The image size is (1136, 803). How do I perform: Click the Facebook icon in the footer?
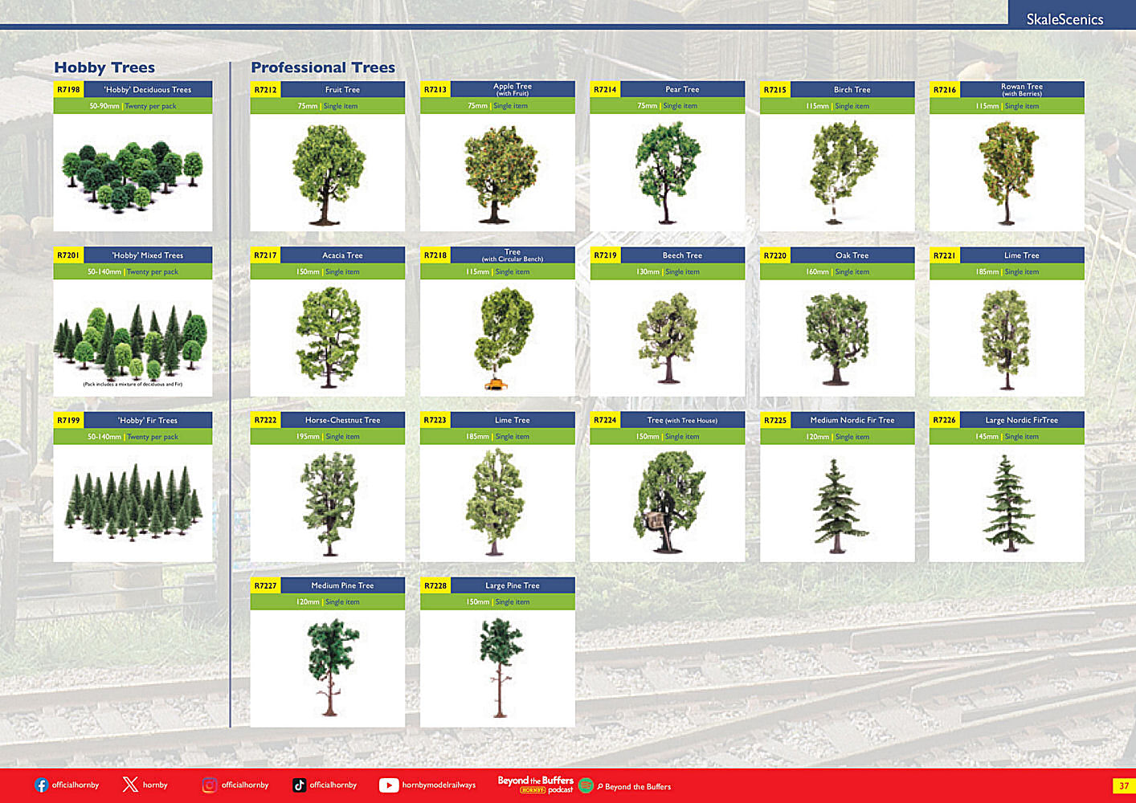(x=42, y=785)
